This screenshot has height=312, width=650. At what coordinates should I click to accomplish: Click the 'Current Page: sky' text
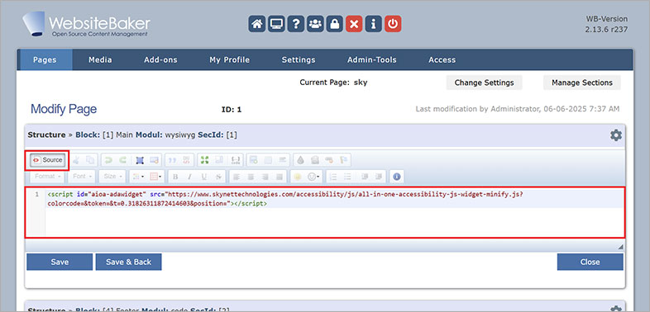334,83
